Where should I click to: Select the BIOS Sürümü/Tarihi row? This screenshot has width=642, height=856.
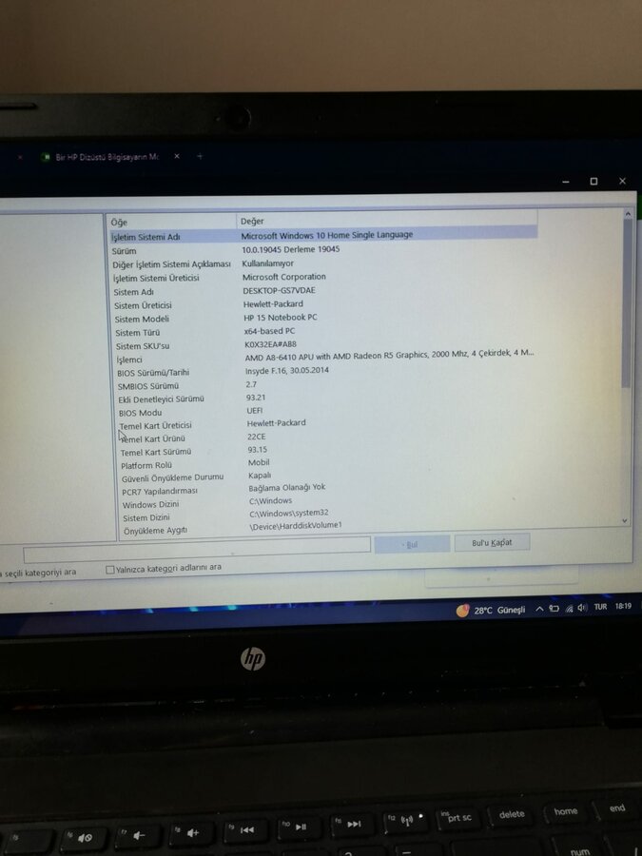tap(153, 373)
